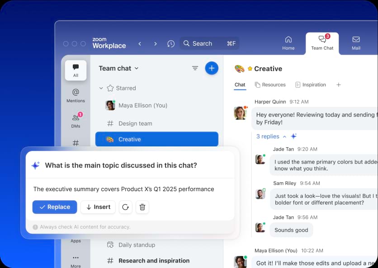
Task: Switch to the Mail tab
Action: coord(356,43)
